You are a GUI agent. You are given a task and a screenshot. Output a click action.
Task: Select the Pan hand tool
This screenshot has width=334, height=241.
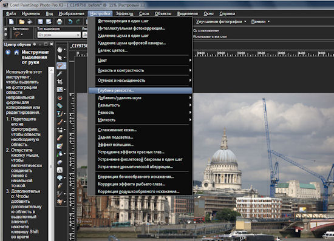[60, 50]
